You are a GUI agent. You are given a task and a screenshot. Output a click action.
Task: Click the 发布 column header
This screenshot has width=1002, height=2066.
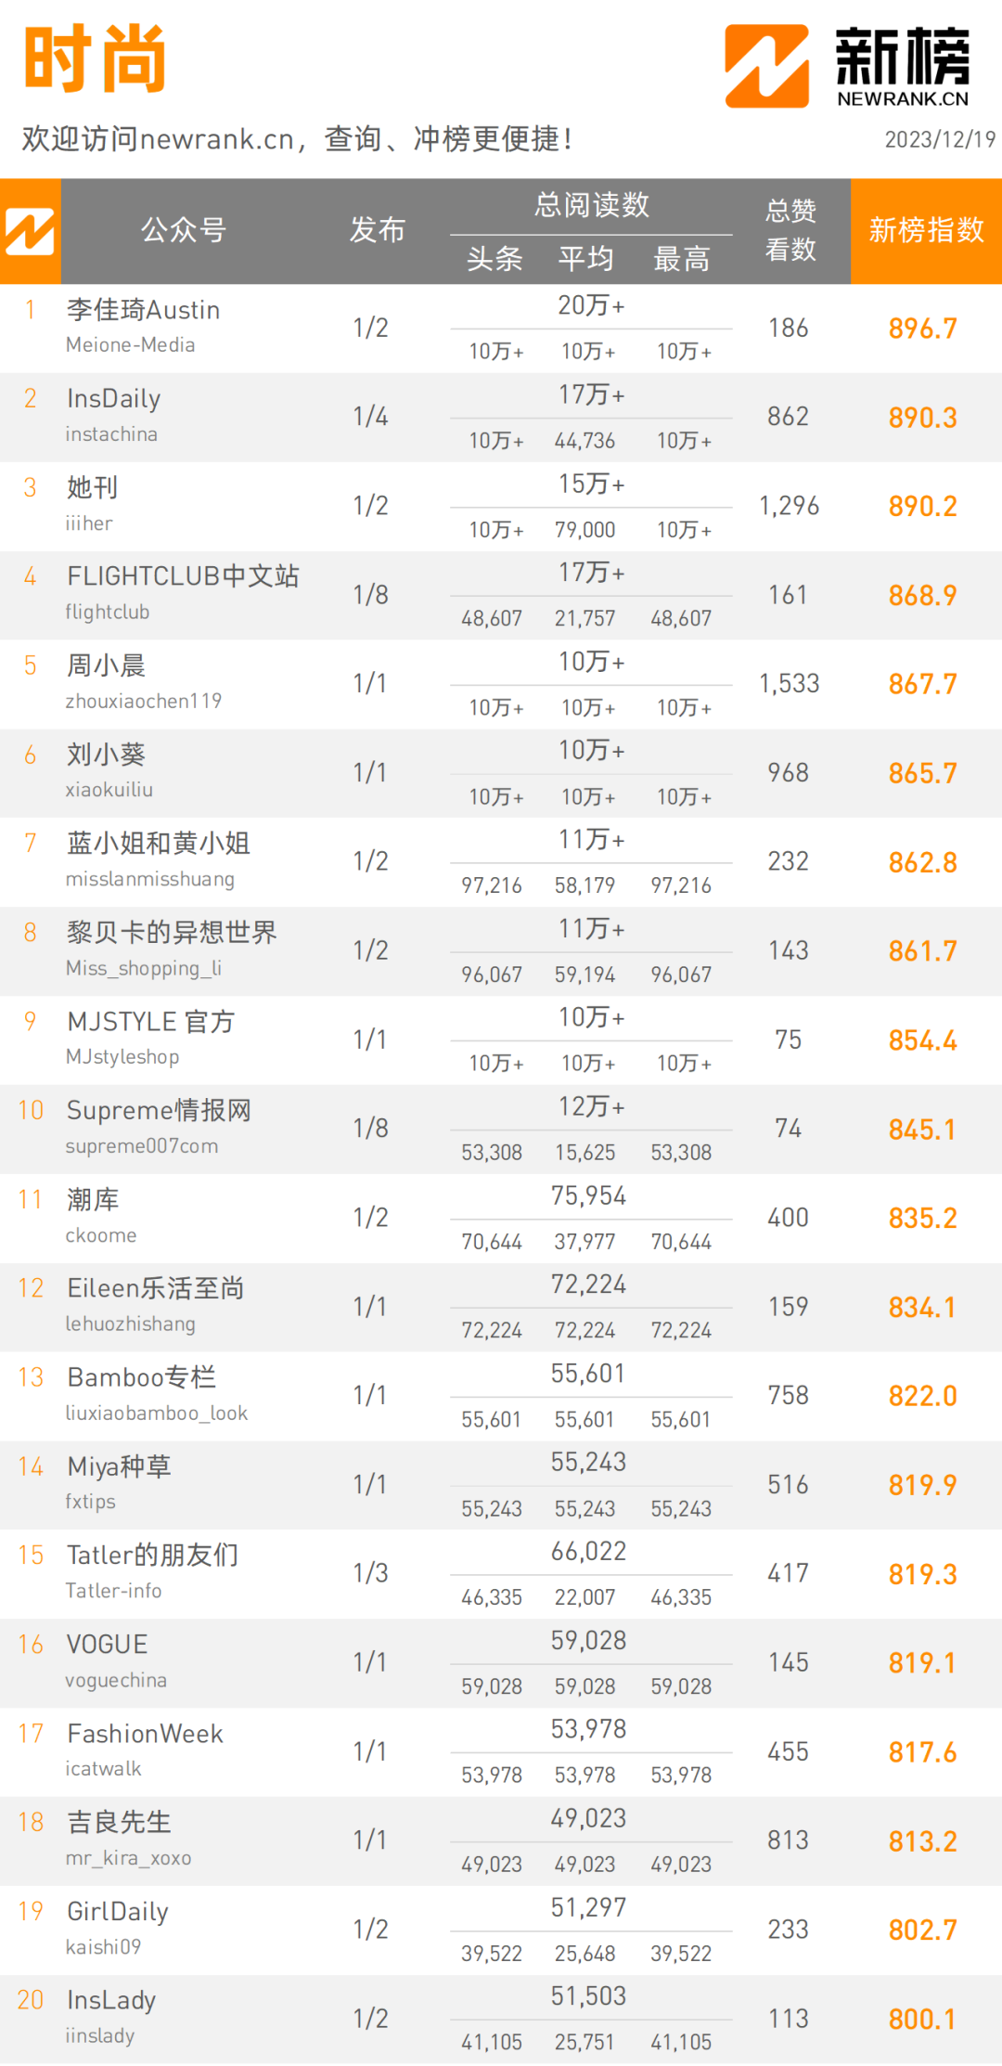click(377, 230)
